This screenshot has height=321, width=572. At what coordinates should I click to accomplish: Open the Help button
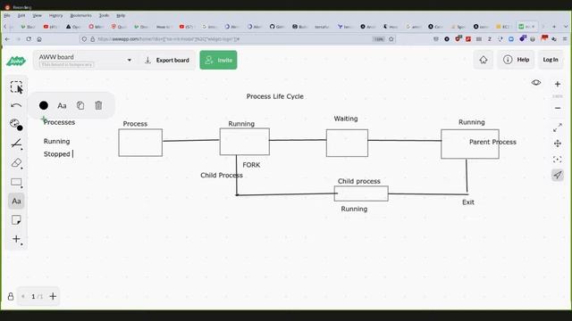pos(516,60)
